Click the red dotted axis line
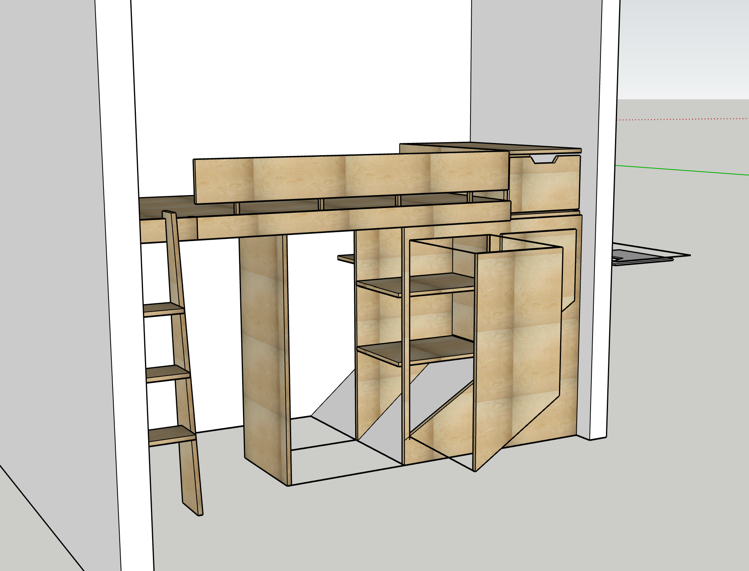The height and width of the screenshot is (571, 749). [x=683, y=118]
